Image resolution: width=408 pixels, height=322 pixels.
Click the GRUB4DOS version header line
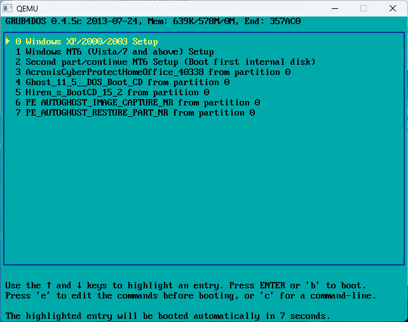(153, 22)
